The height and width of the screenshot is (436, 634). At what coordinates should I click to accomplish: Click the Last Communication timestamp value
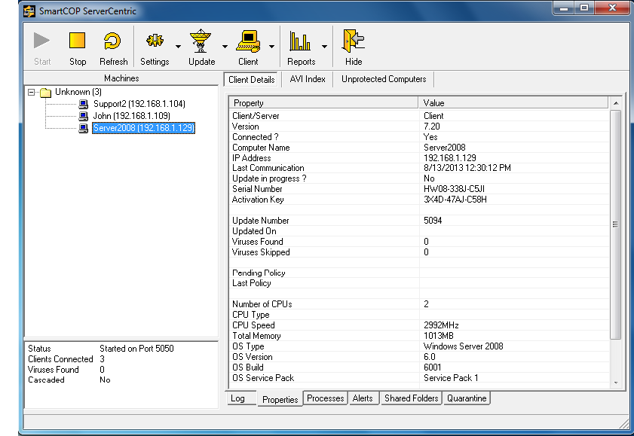(467, 168)
